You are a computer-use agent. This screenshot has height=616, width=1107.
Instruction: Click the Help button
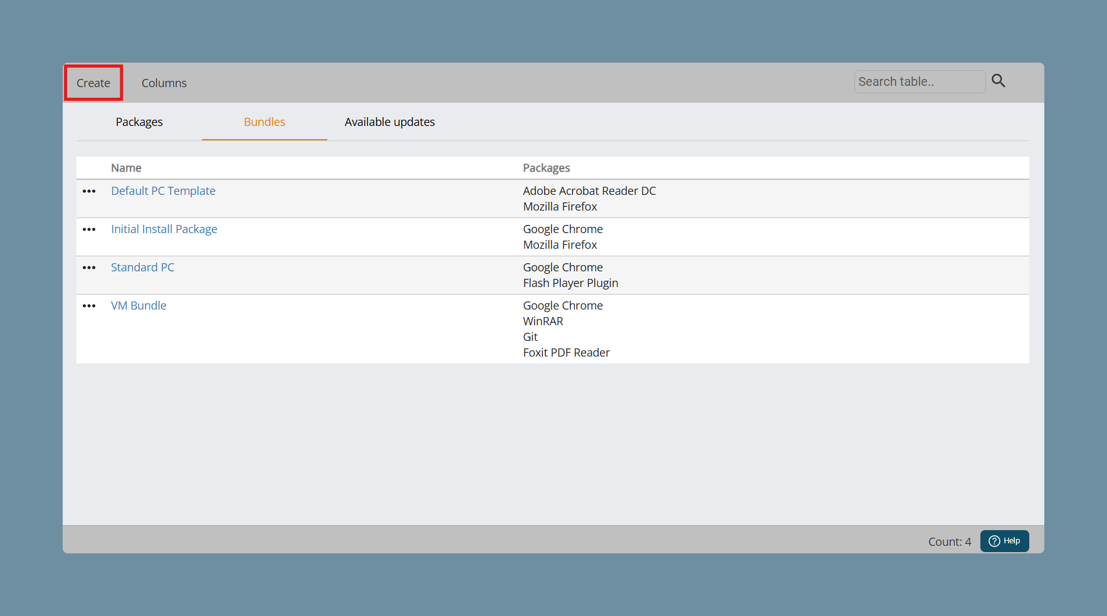[x=1004, y=541]
